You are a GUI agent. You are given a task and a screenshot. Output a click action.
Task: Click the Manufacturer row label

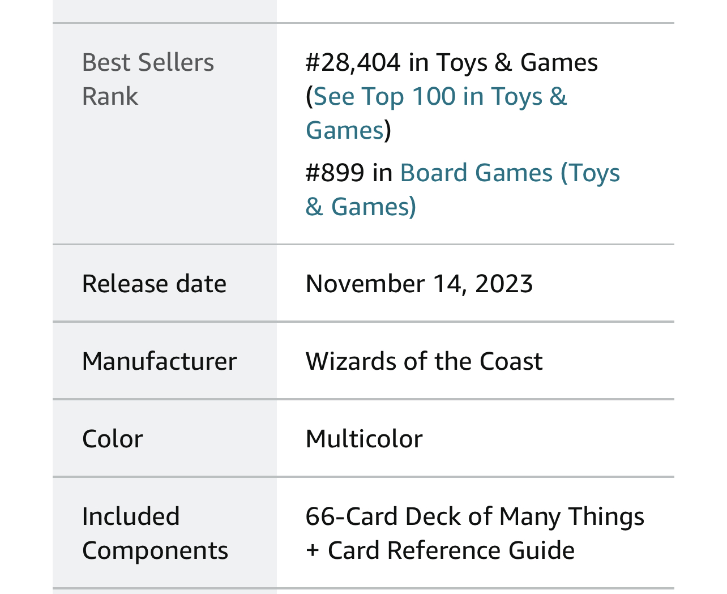(159, 361)
